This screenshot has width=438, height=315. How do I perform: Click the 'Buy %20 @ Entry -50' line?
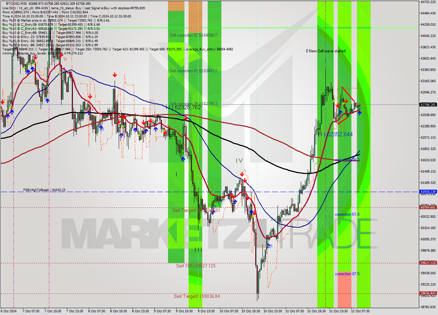click(x=50, y=41)
